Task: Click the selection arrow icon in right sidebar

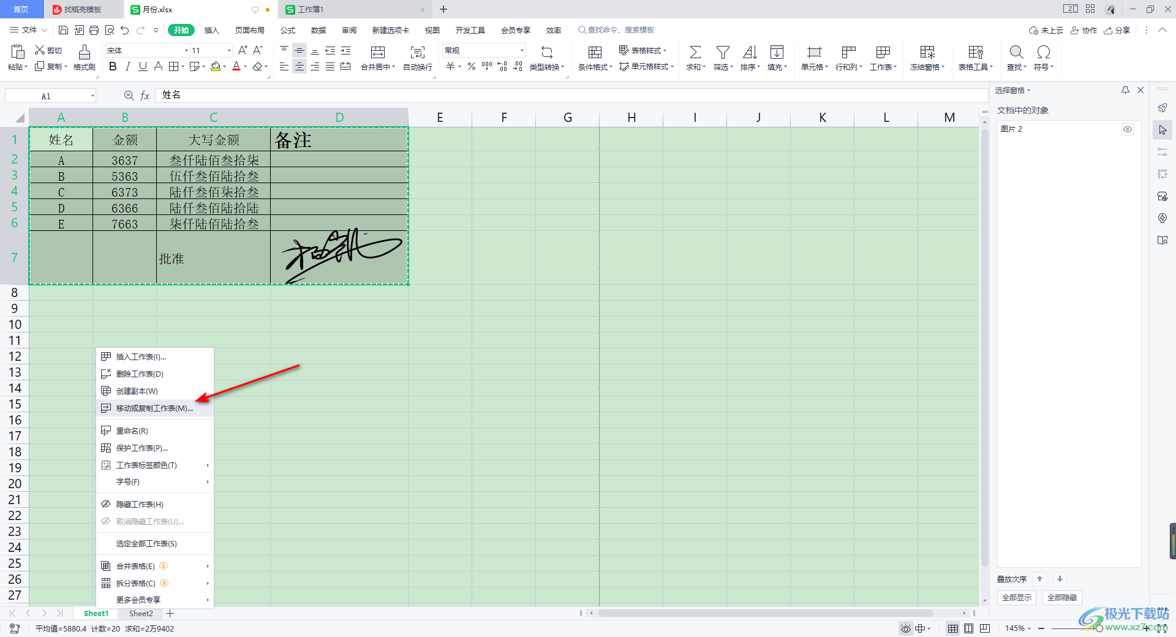Action: click(1163, 130)
